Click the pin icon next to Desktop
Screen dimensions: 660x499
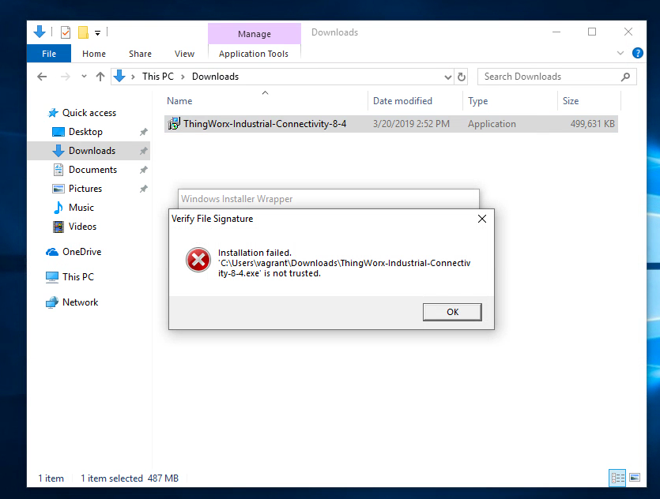coord(144,132)
